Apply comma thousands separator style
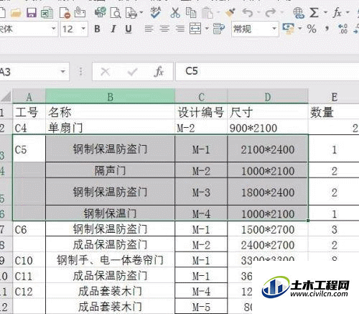This screenshot has width=359, height=314. click(327, 29)
